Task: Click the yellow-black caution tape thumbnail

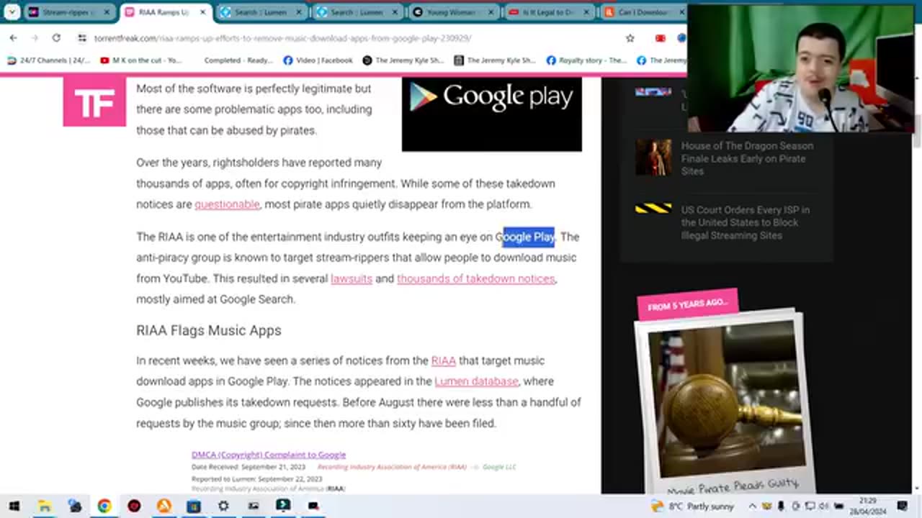Action: [653, 209]
